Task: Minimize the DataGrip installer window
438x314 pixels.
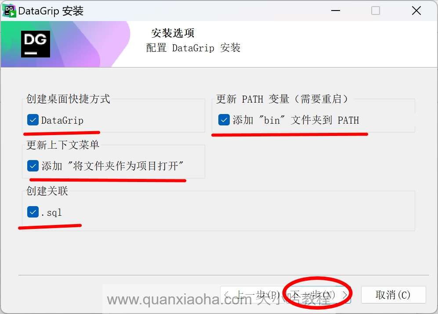Action: coord(336,11)
